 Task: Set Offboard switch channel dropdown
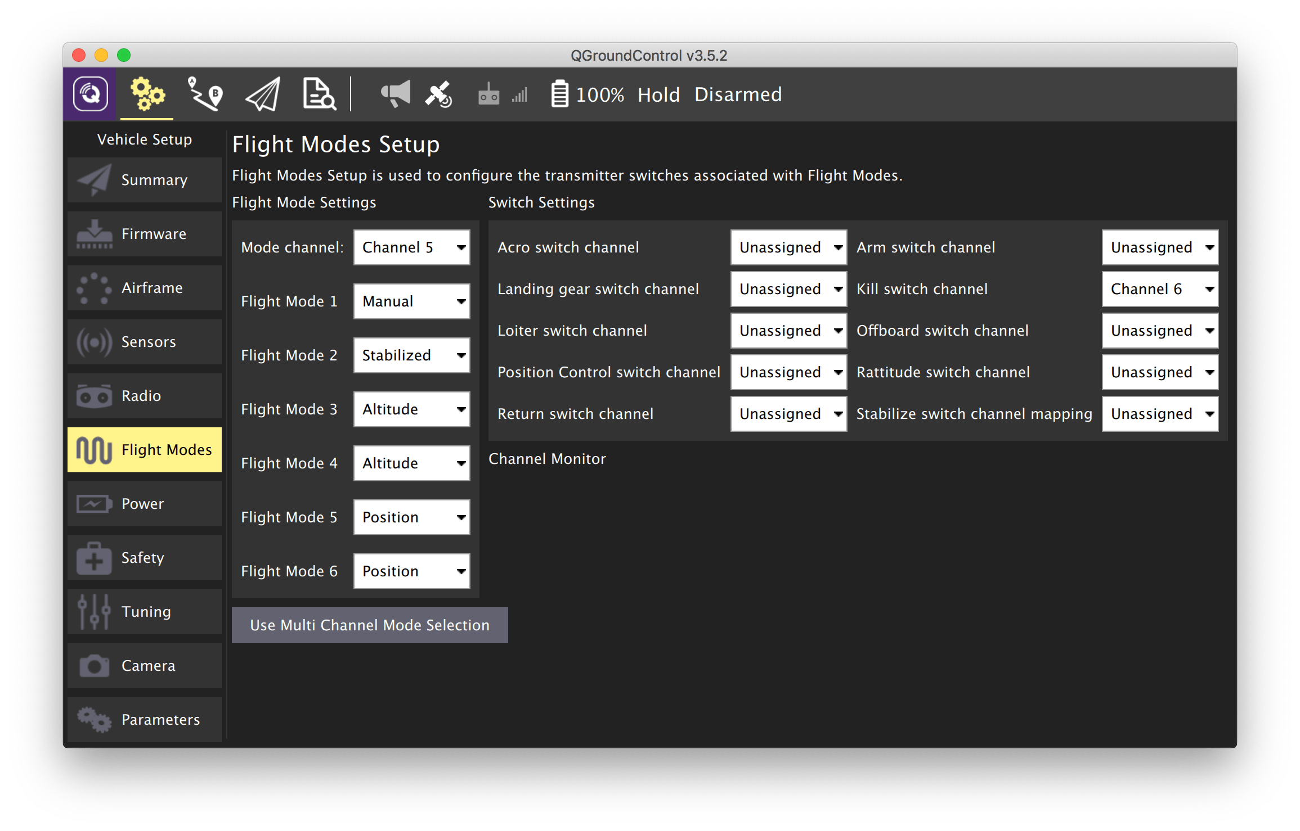click(1160, 331)
